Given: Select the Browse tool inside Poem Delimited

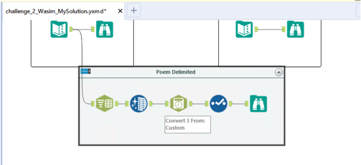Looking at the screenshot, I should pos(259,104).
